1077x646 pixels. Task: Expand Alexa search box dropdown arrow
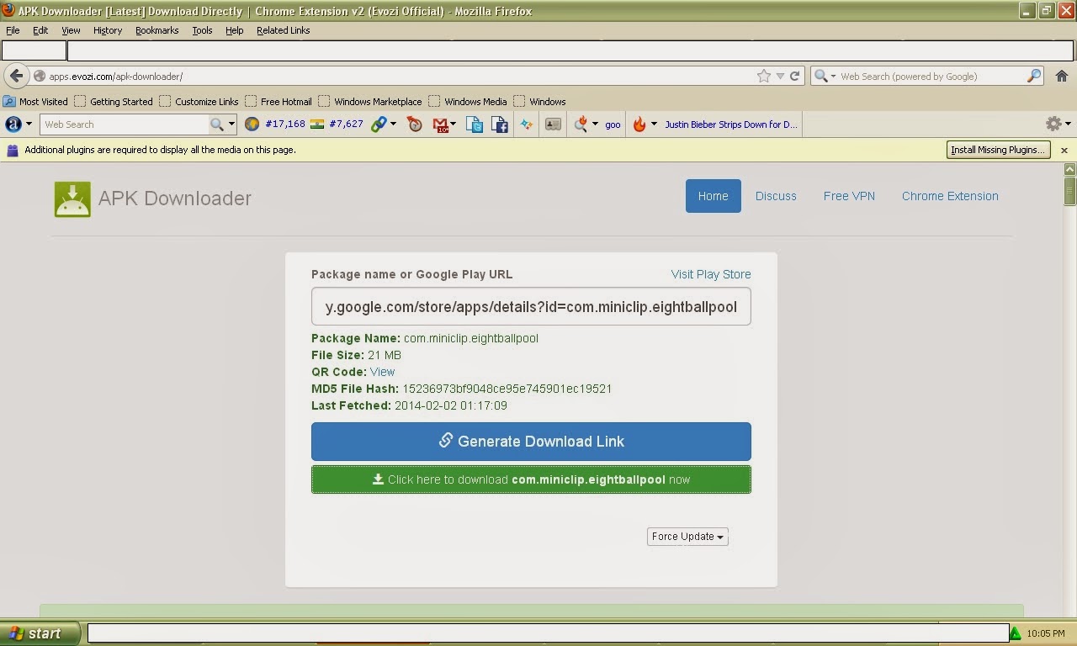(x=231, y=124)
